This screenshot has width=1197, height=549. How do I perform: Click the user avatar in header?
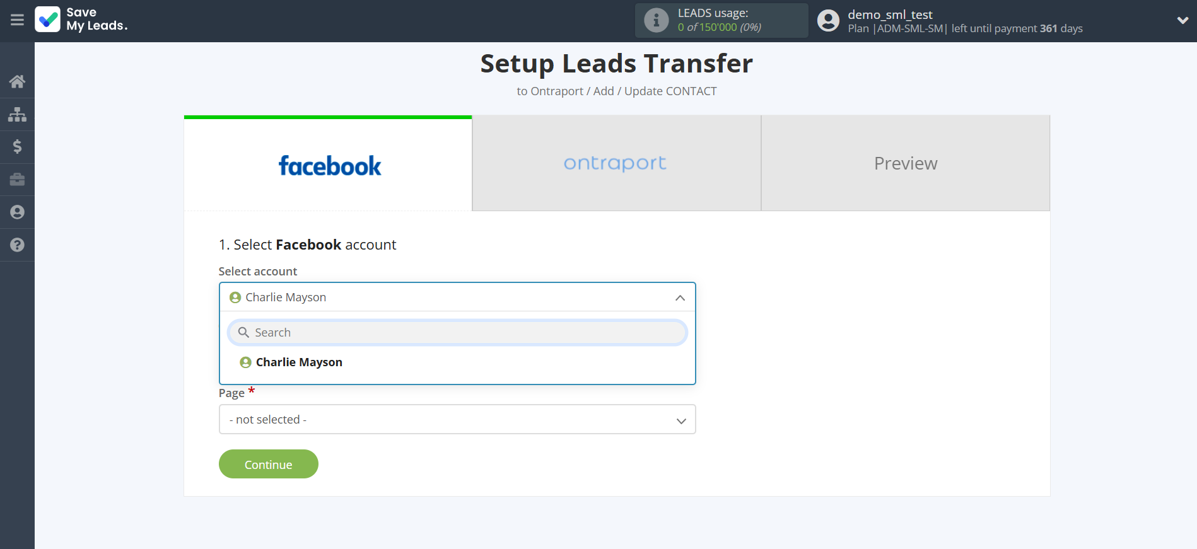point(828,21)
